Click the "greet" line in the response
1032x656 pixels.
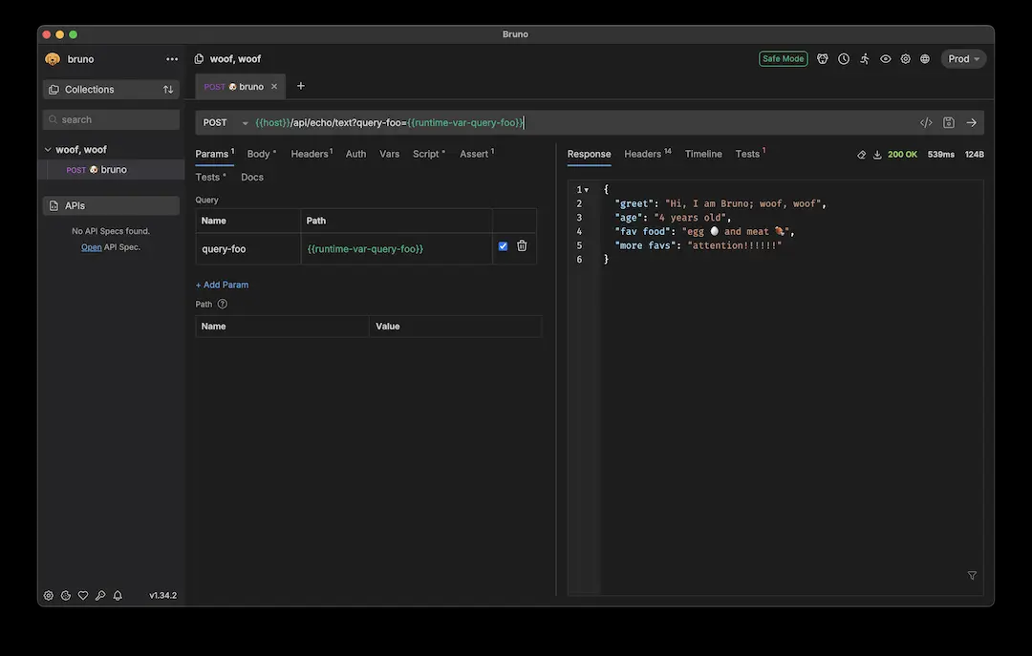720,204
